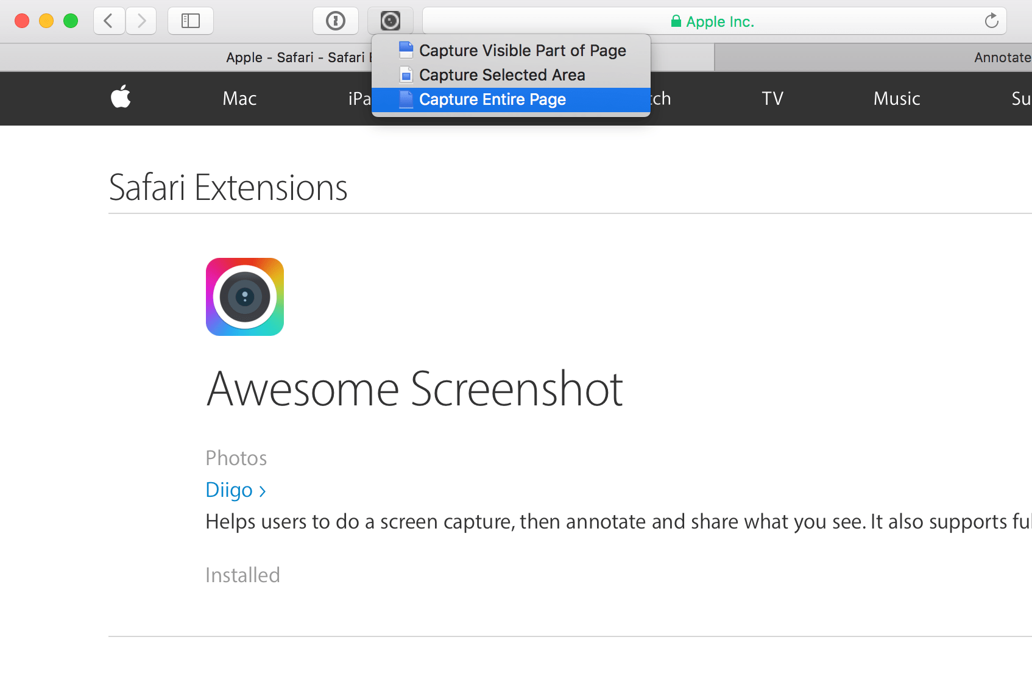Click the green padlock in the address bar
Image resolution: width=1032 pixels, height=673 pixels.
[676, 21]
